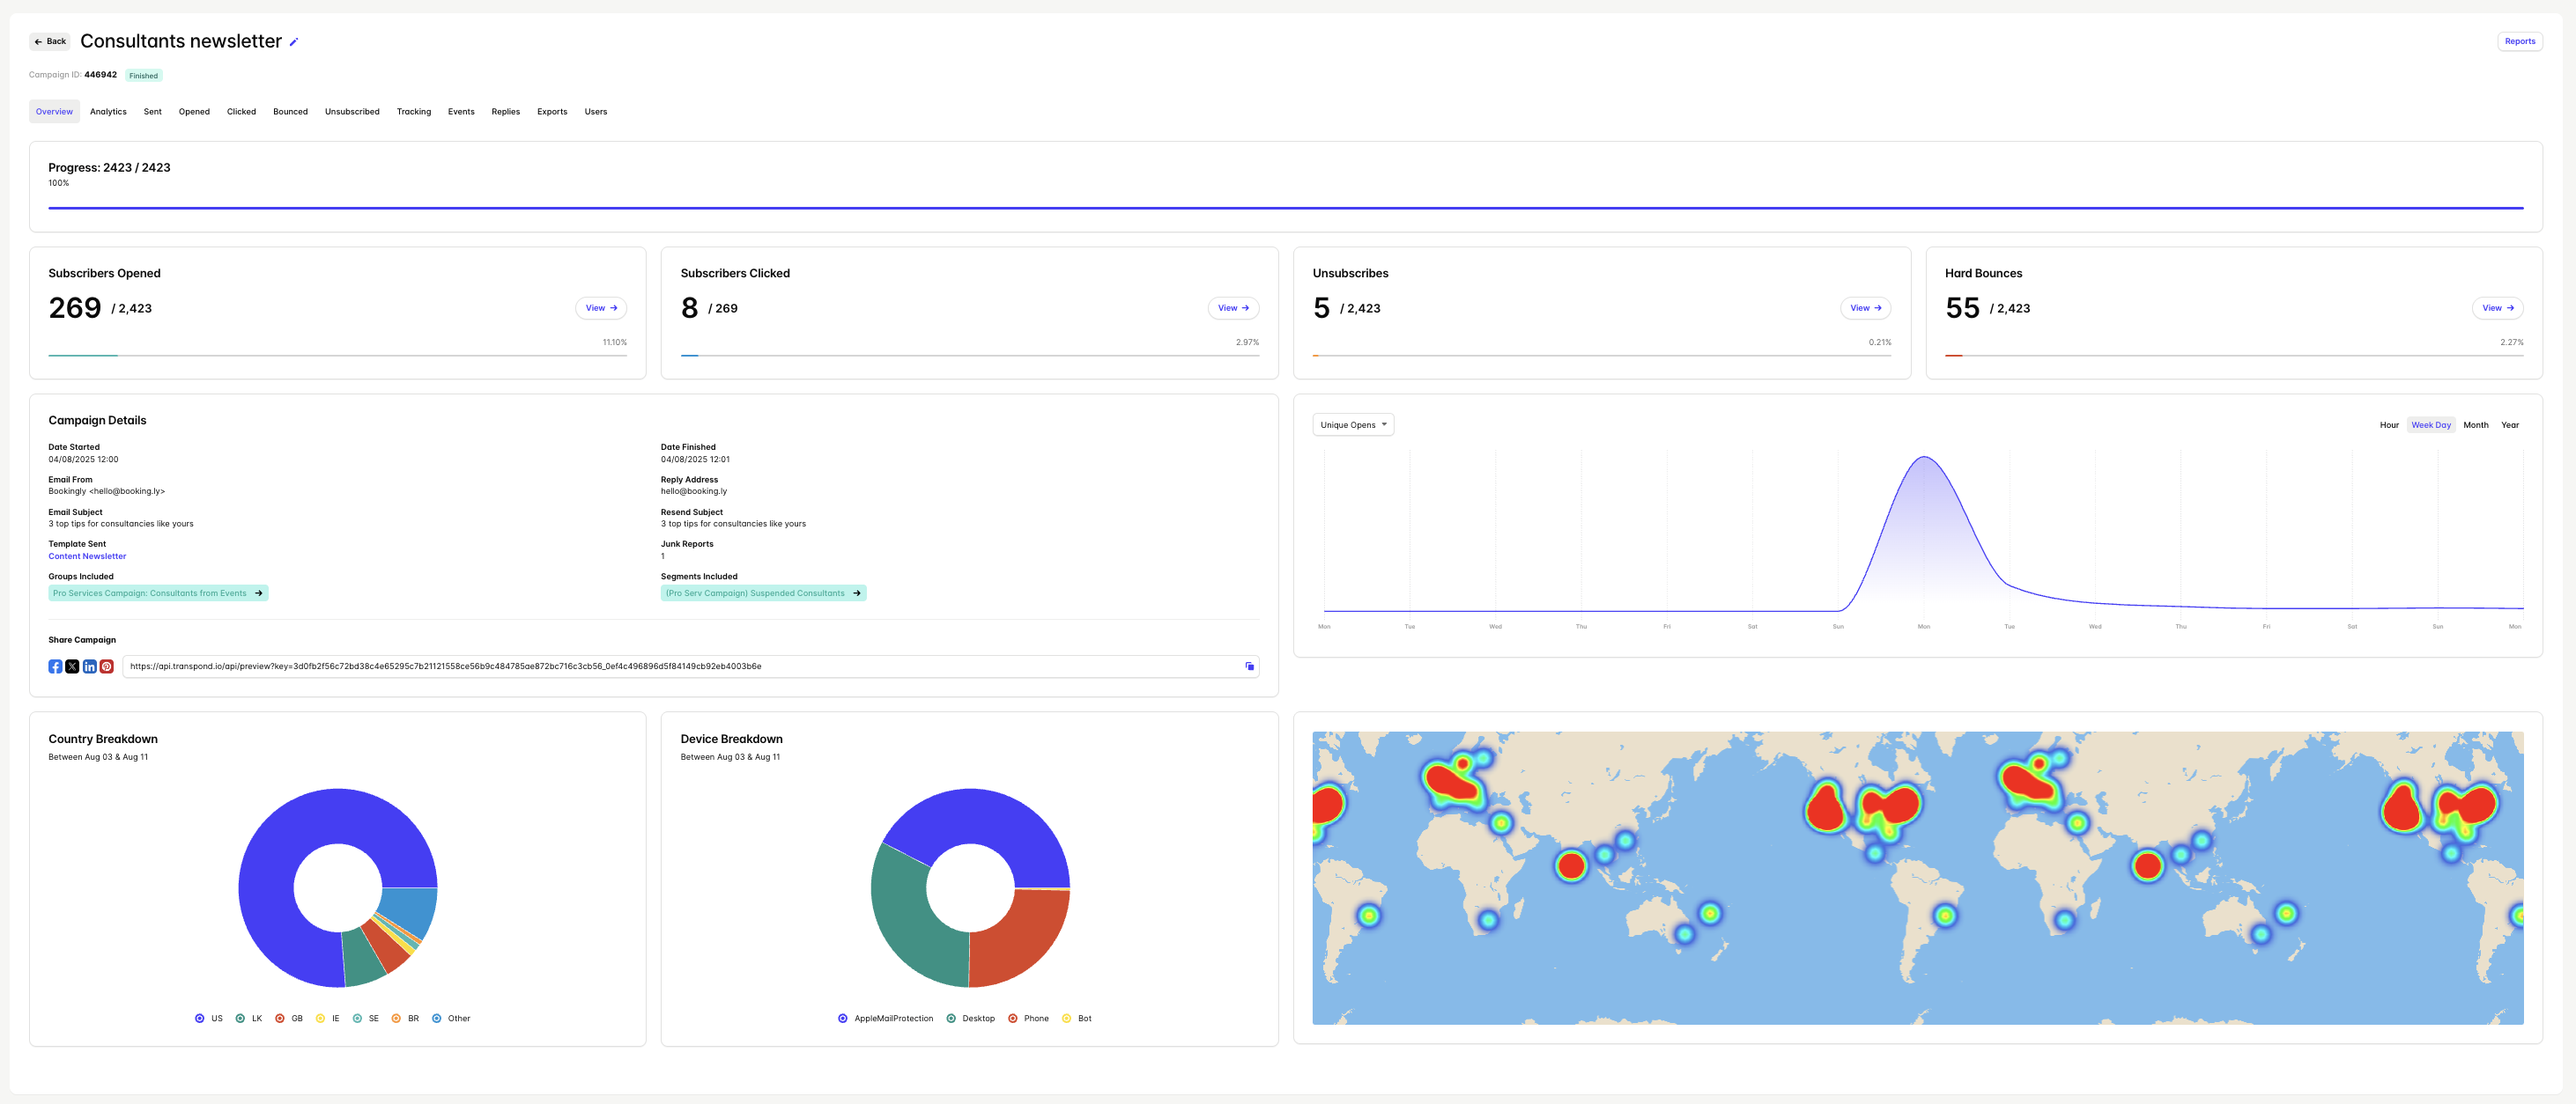Click the Finished status badge
The height and width of the screenshot is (1104, 2576).
tap(143, 76)
